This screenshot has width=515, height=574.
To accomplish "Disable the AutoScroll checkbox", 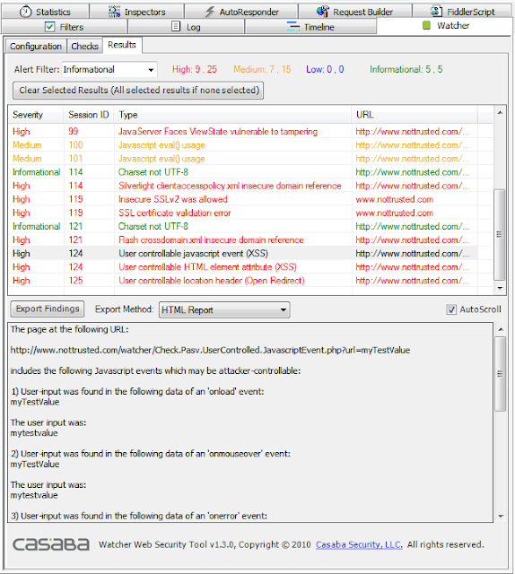I will [451, 309].
